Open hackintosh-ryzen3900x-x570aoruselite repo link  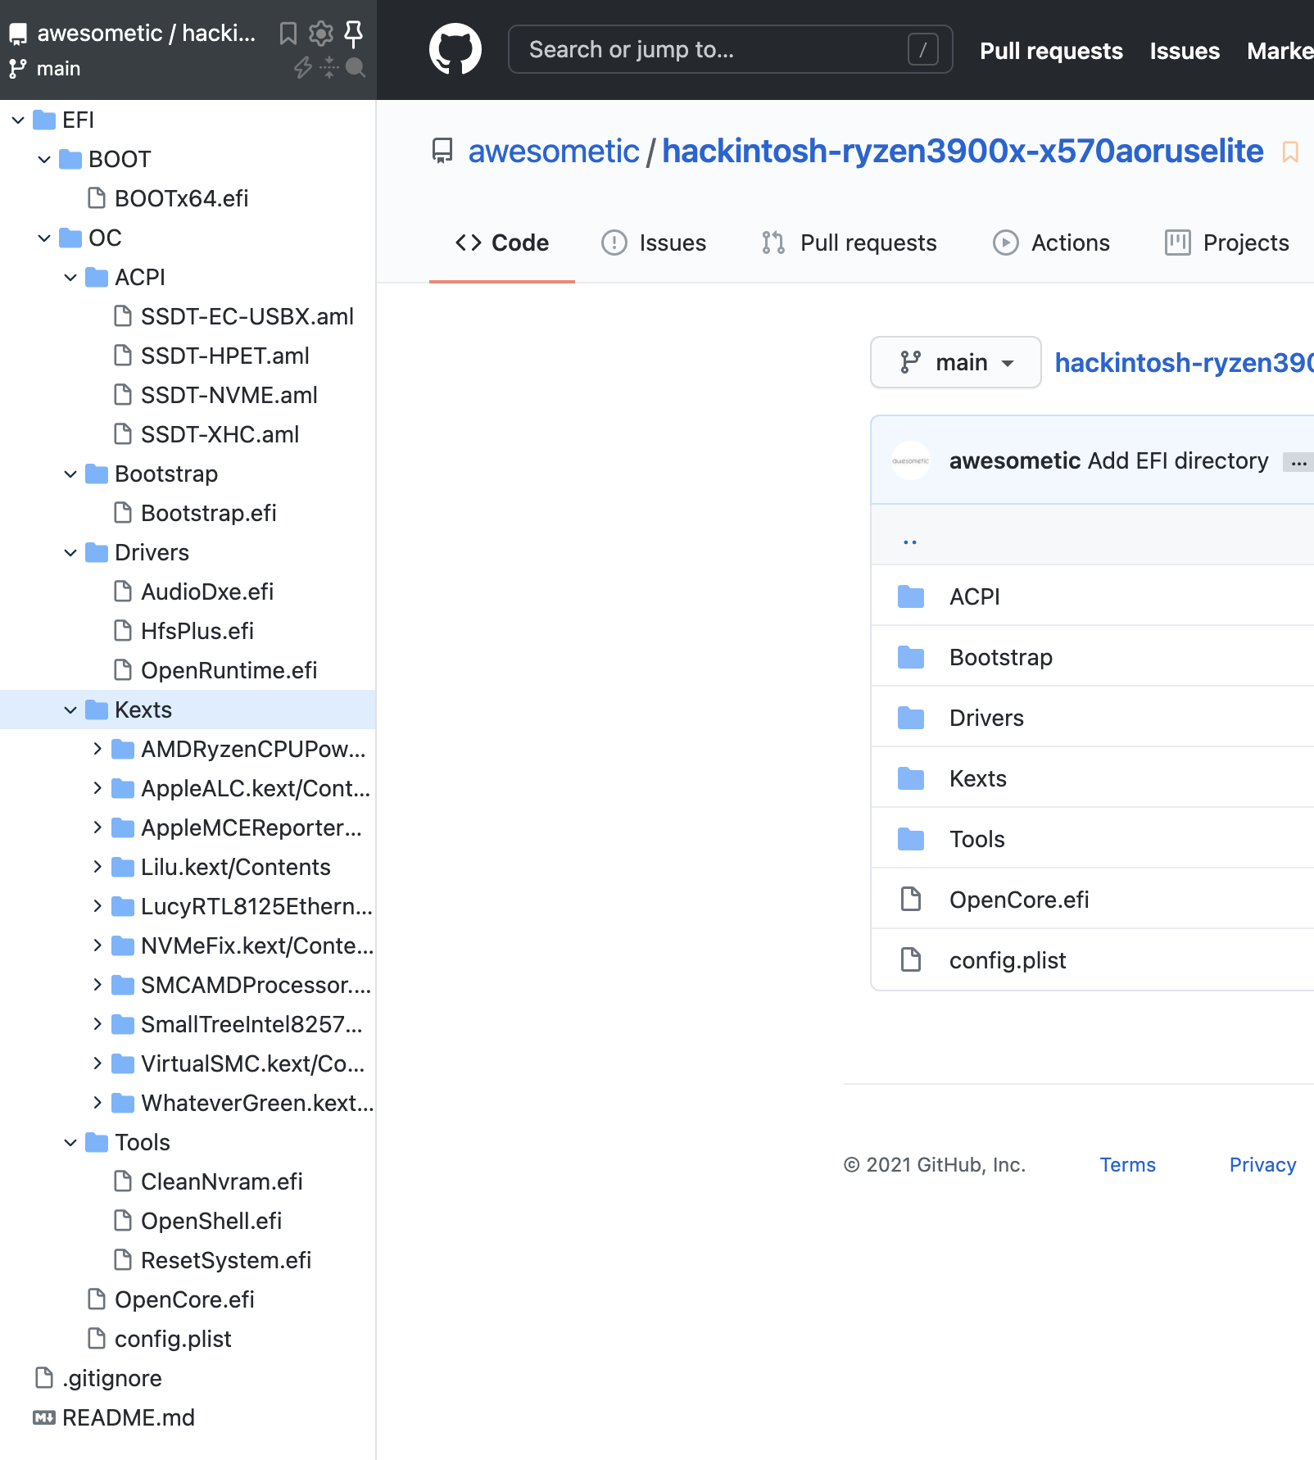point(963,151)
